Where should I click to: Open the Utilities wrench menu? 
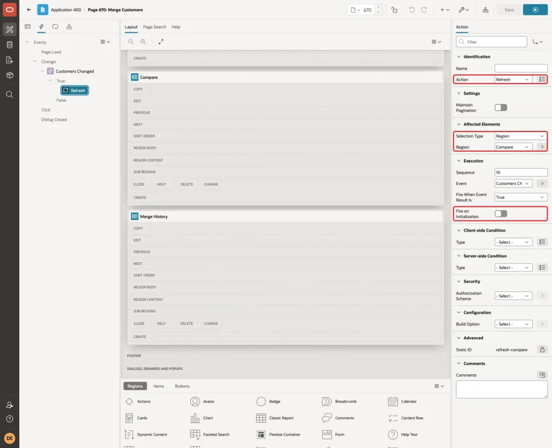(x=463, y=10)
